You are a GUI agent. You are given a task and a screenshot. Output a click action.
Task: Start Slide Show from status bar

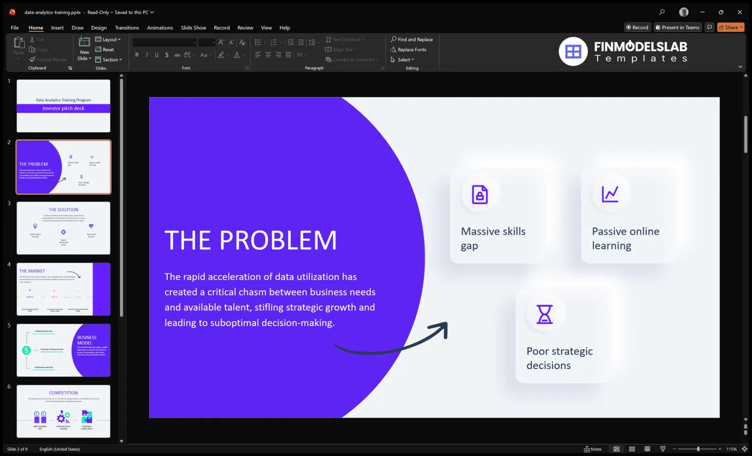coord(663,449)
